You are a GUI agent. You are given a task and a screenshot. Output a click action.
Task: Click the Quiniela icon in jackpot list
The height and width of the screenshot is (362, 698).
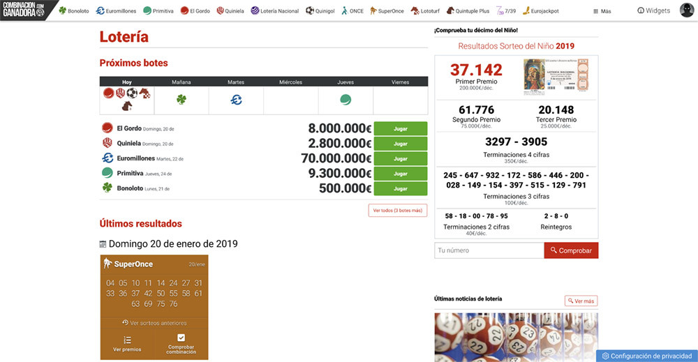pyautogui.click(x=107, y=143)
